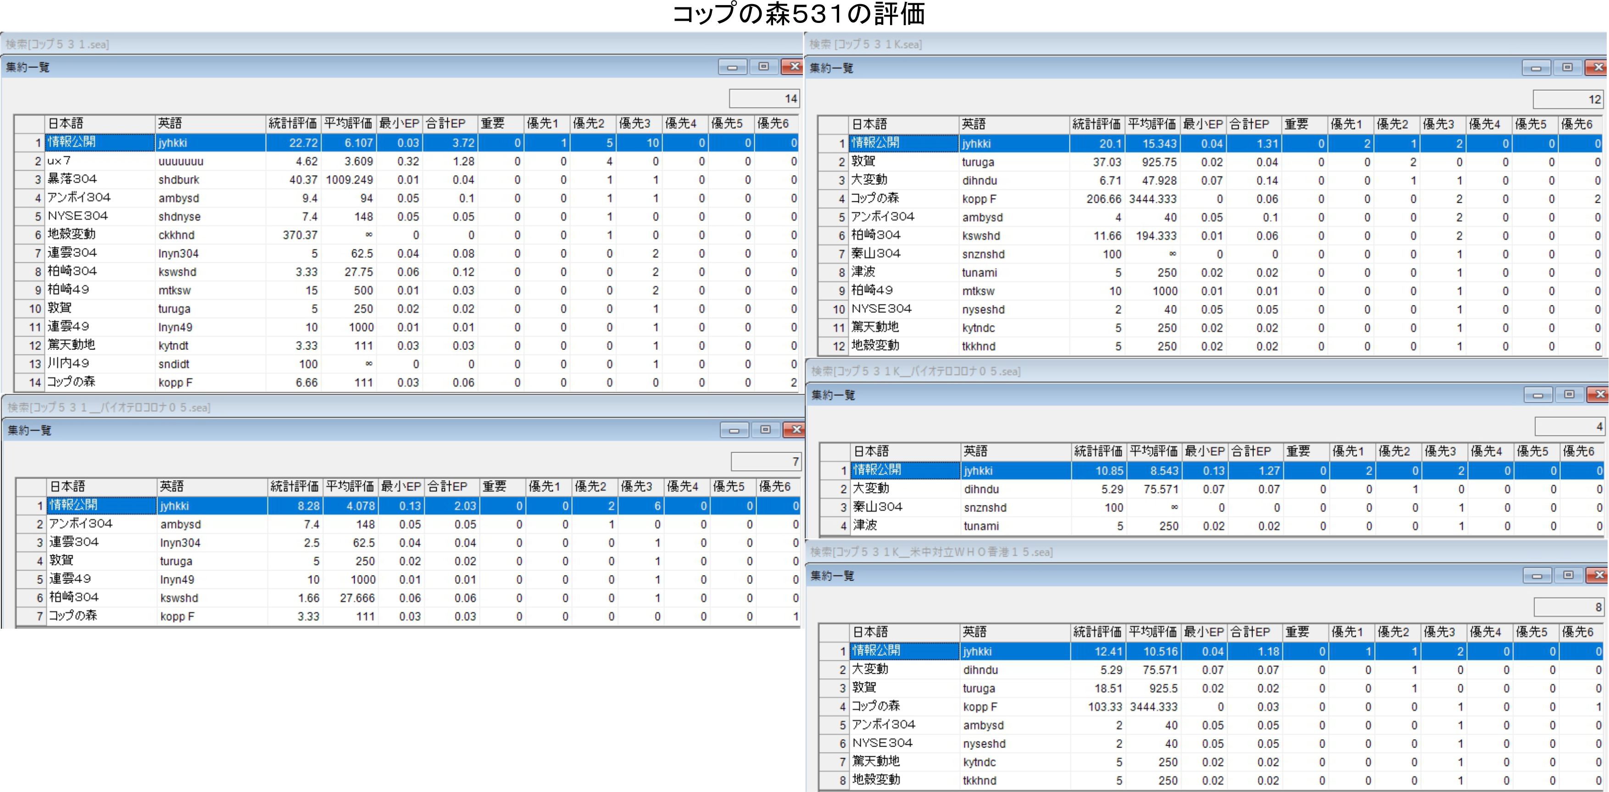
Task: Minimize the 集約一覧 window showing count 8
Action: point(1537,576)
